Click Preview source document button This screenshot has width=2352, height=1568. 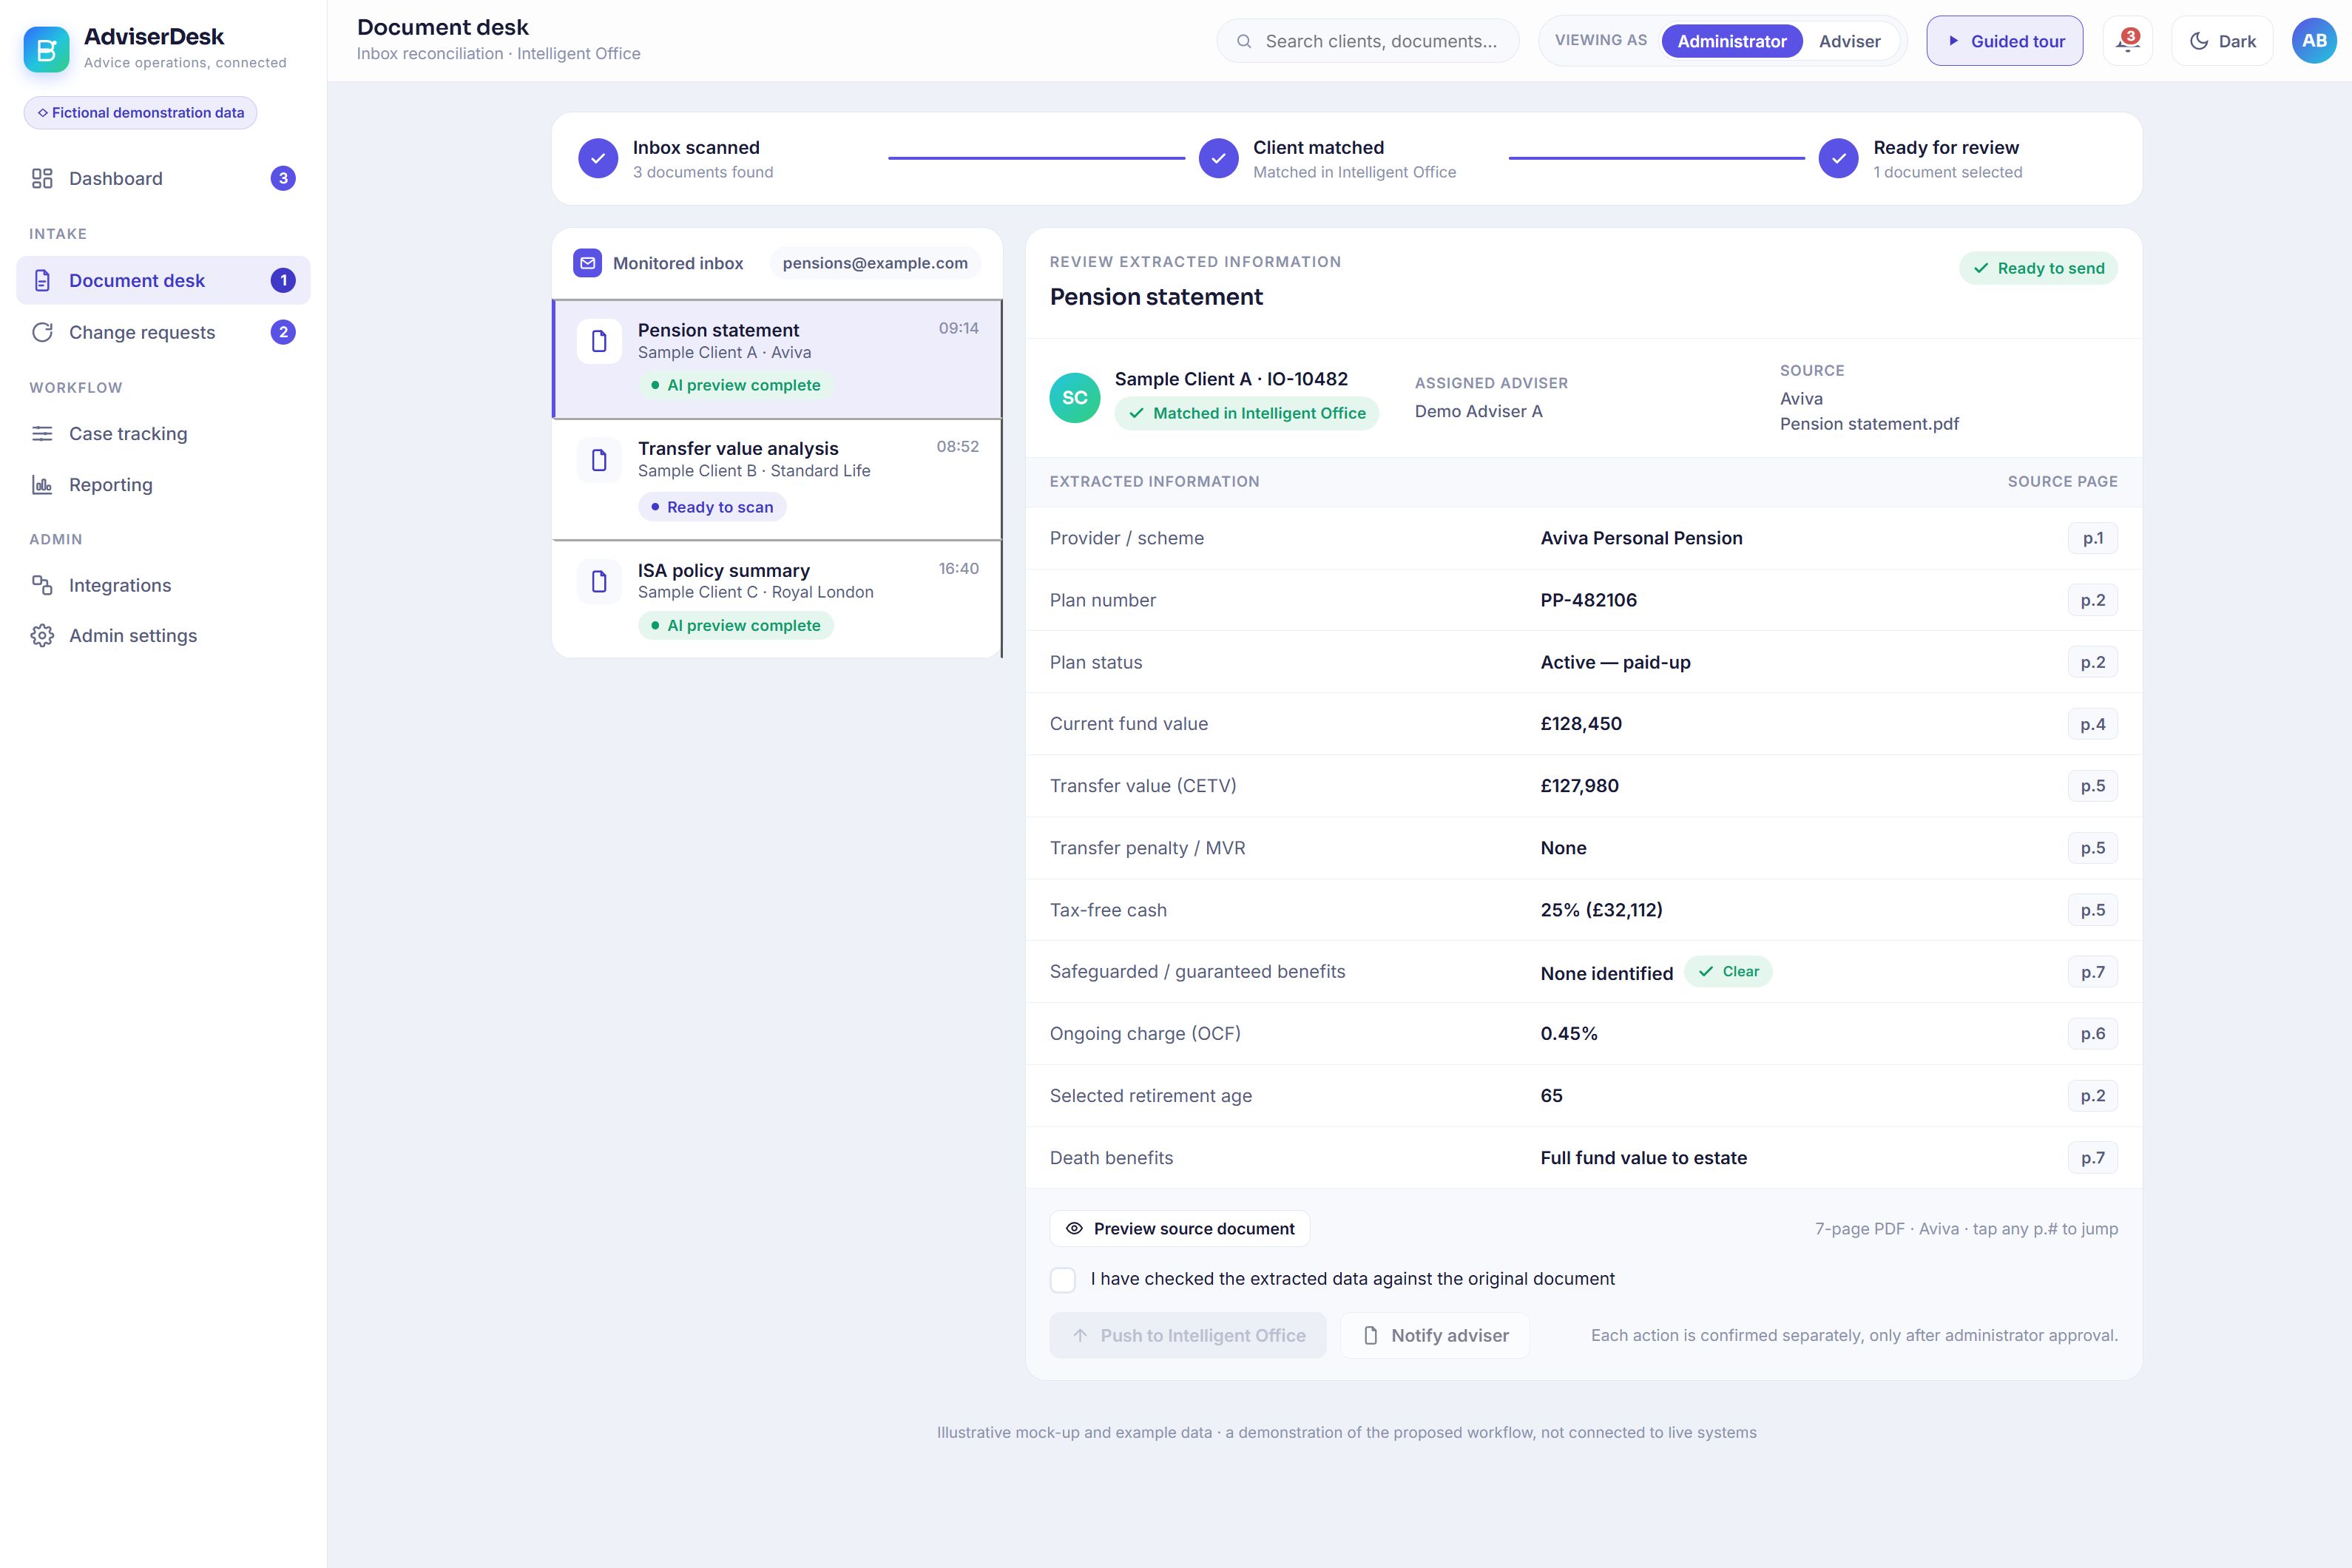tap(1180, 1229)
